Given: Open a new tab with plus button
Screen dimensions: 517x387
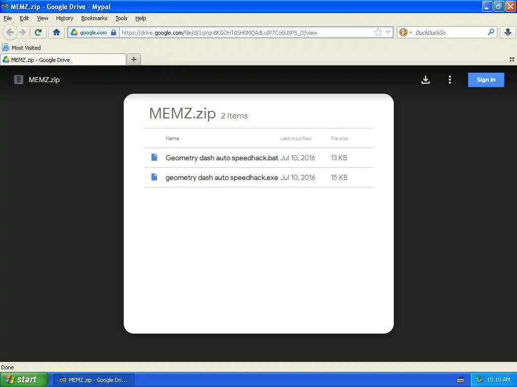Looking at the screenshot, I should point(134,59).
